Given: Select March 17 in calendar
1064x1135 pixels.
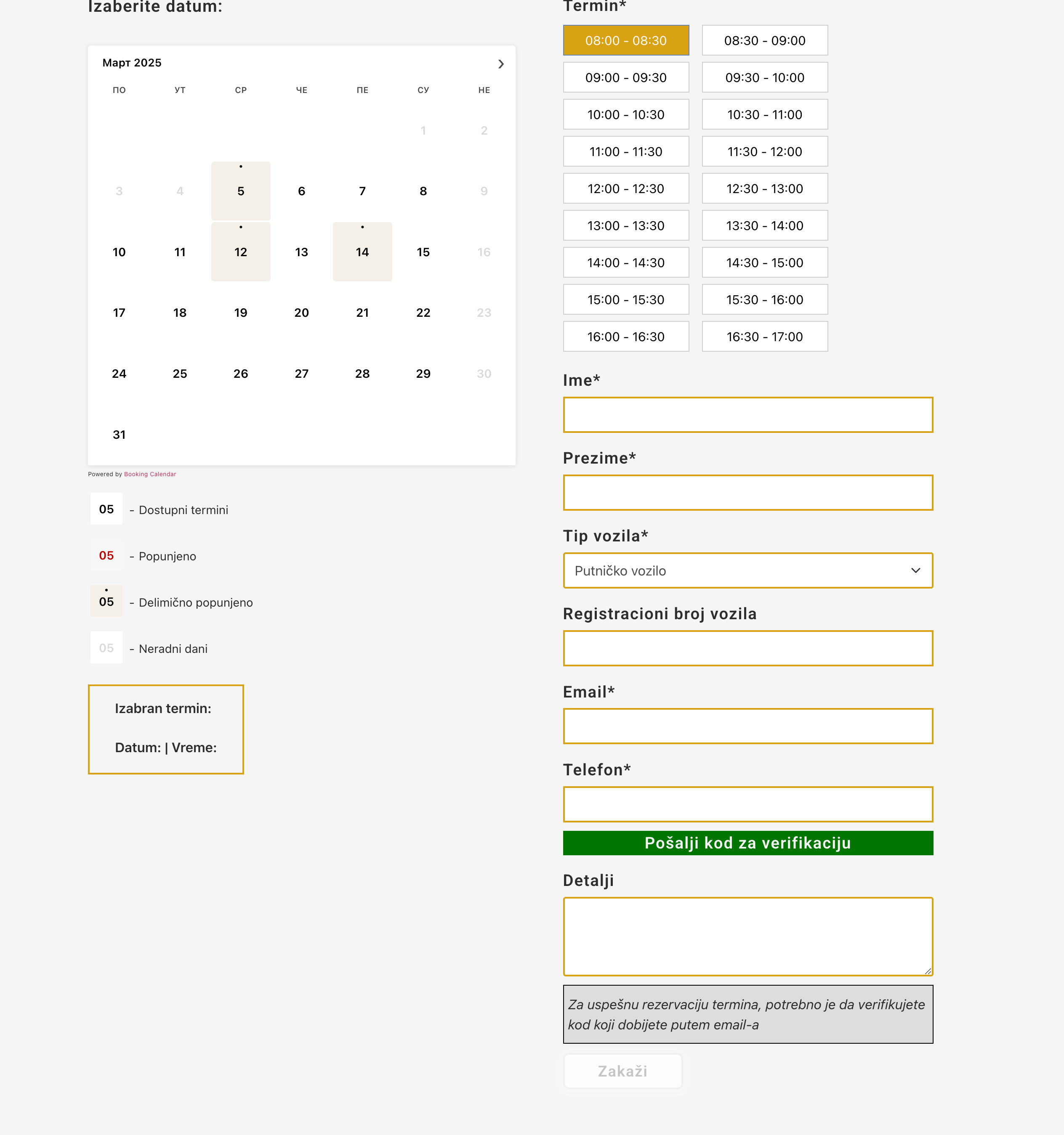Looking at the screenshot, I should (119, 313).
